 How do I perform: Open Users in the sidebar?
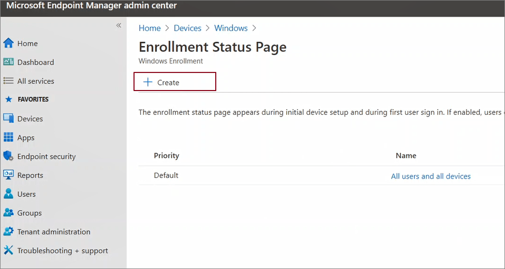26,195
